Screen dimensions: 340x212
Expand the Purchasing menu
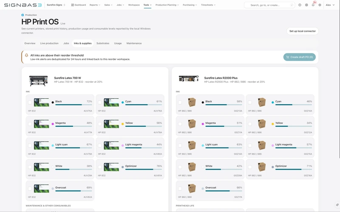point(190,5)
